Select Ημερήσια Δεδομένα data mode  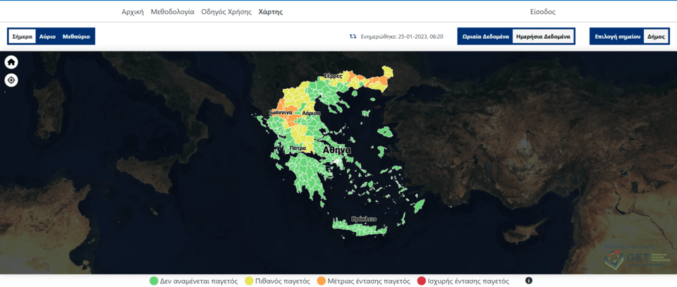542,36
